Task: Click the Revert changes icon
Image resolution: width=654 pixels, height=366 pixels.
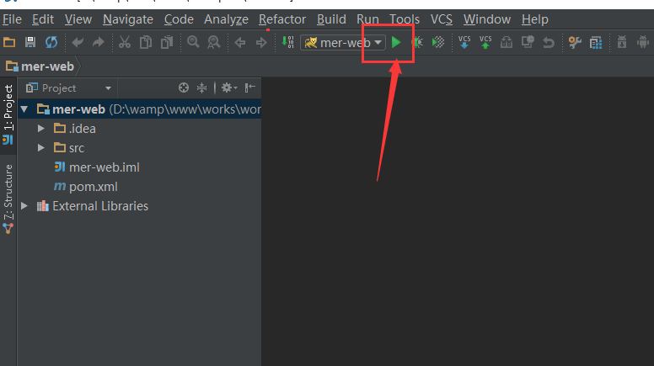Action: pyautogui.click(x=549, y=42)
